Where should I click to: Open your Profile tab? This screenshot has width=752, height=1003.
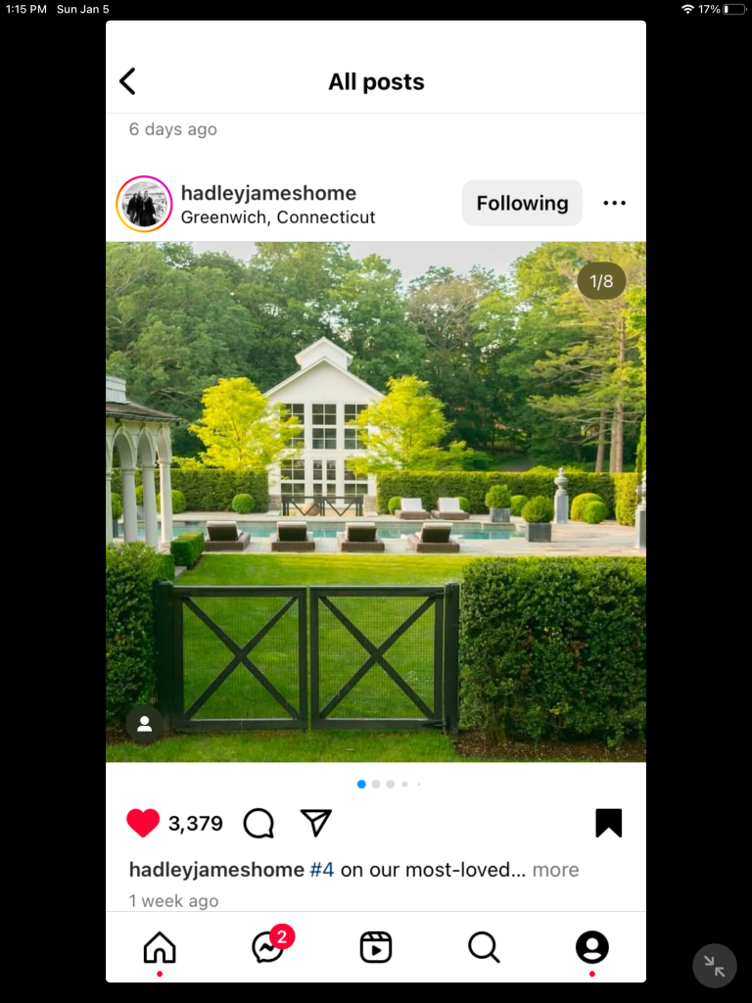592,947
